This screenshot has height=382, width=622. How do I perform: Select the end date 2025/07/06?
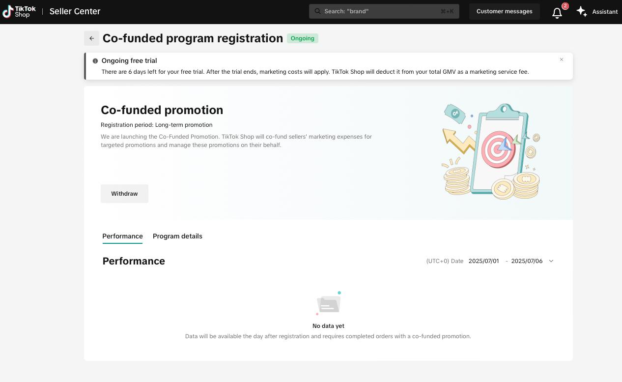click(527, 261)
